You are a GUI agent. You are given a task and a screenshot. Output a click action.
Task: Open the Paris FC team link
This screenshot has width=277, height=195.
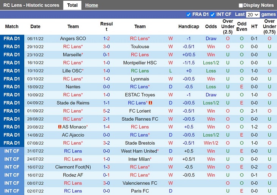point(140,191)
